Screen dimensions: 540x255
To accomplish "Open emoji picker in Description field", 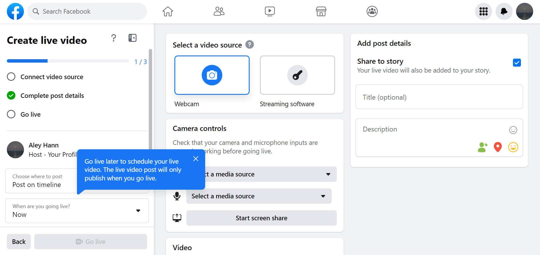I will [x=513, y=130].
